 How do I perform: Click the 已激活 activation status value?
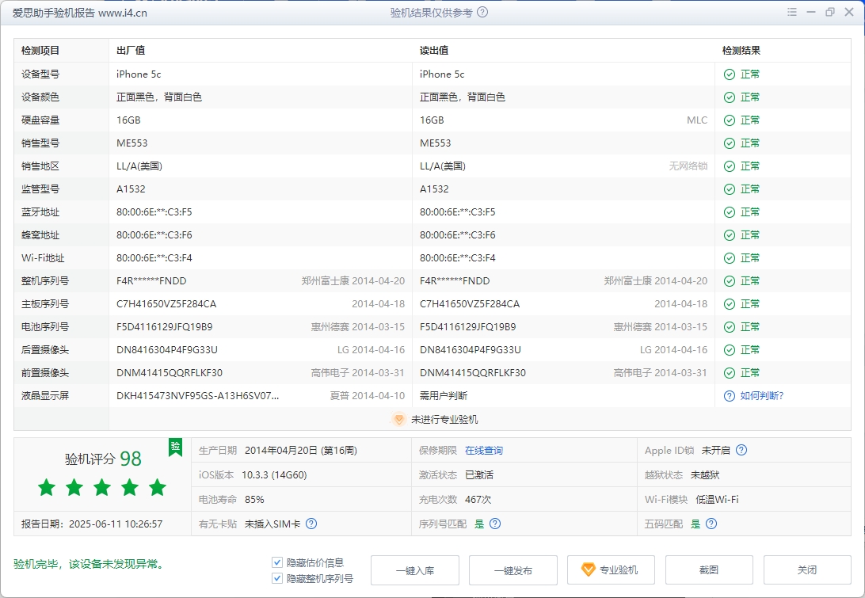click(x=478, y=475)
